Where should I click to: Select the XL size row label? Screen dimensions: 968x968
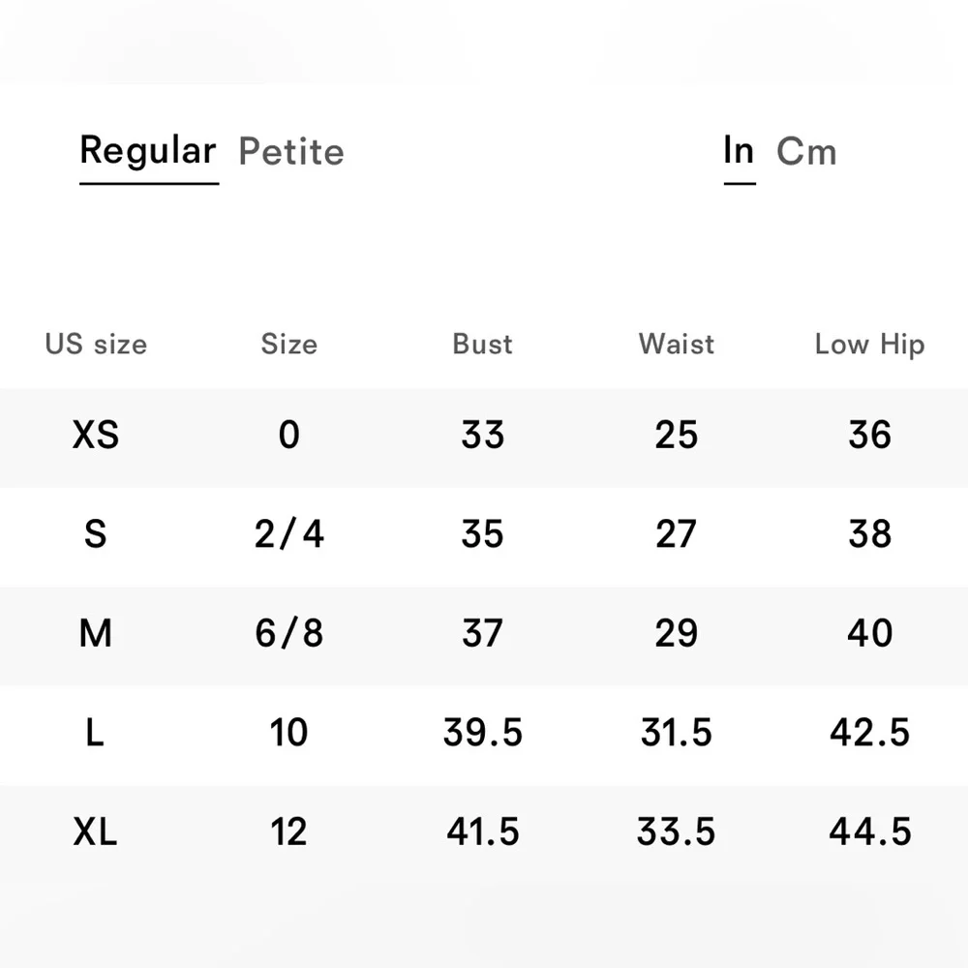tap(95, 832)
